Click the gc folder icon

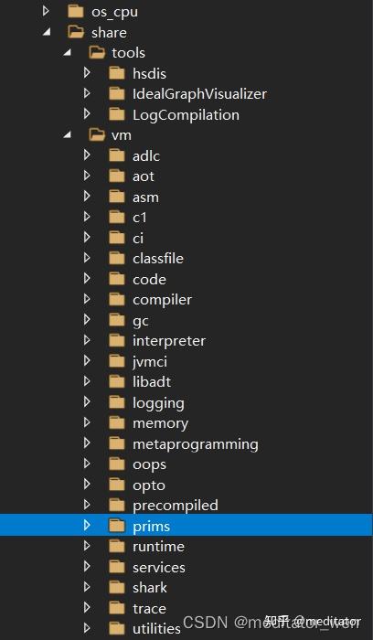click(117, 320)
